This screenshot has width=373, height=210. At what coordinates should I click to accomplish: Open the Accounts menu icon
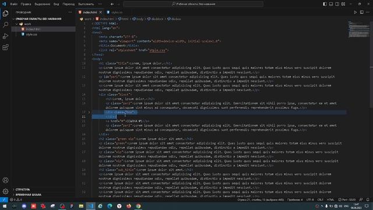click(x=5, y=180)
